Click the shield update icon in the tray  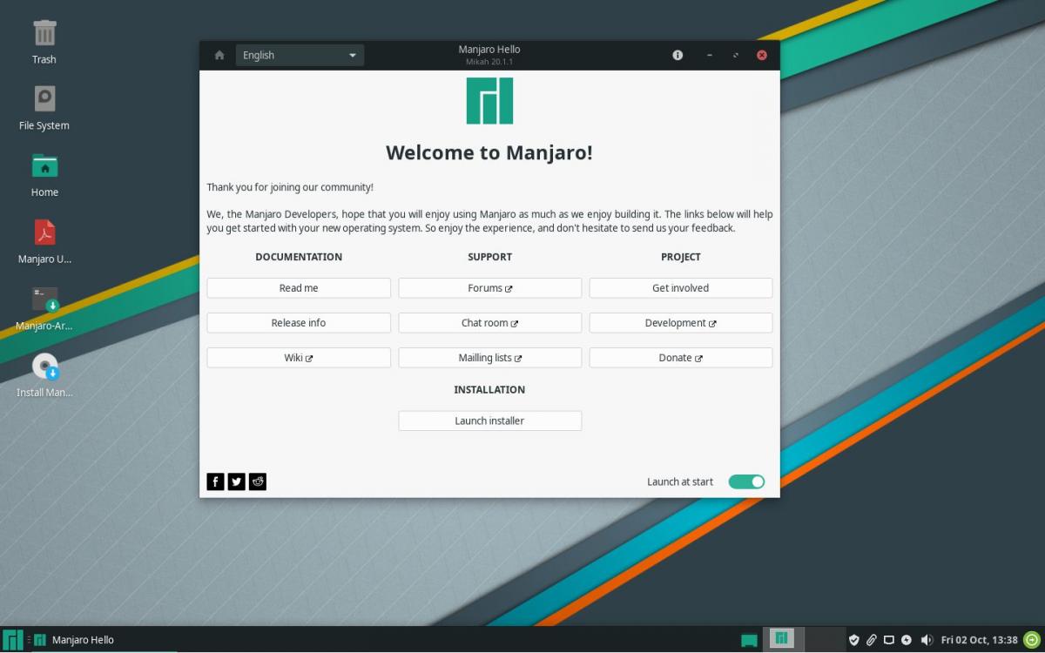pos(853,640)
